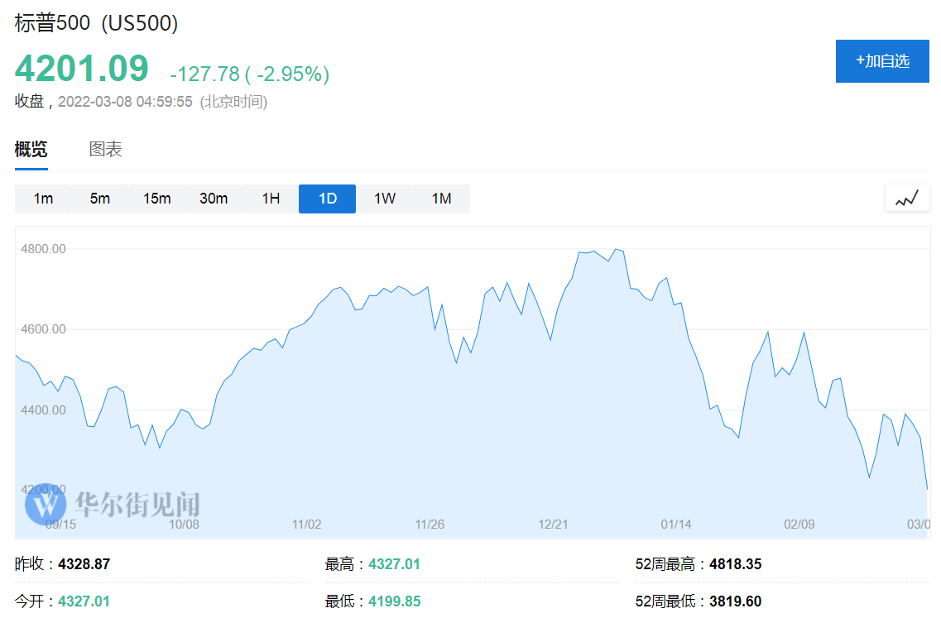Click the 标普500 (US500) title
The width and height of the screenshot is (941, 618).
pyautogui.click(x=97, y=23)
